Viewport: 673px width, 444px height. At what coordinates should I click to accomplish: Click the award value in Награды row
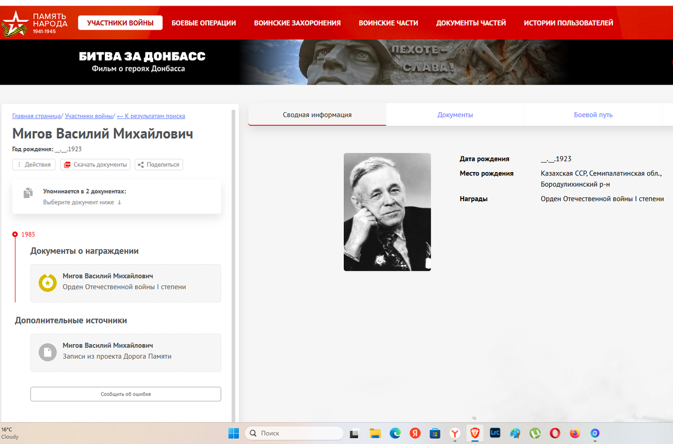[x=602, y=199]
